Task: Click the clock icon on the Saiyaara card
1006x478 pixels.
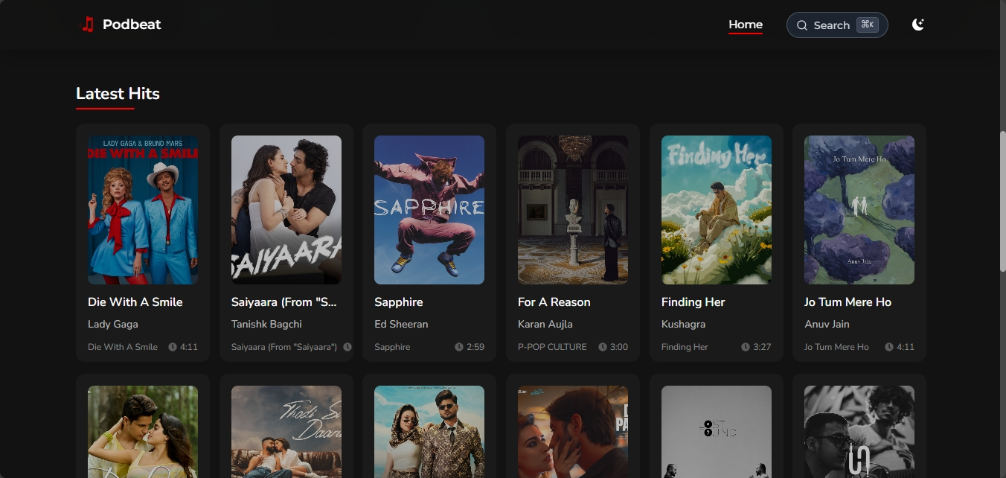Action: point(347,347)
